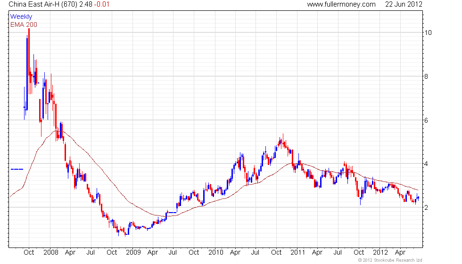Viewport: 462px width, 264px height.
Task: Click the tall red candle peaking above 10
Action: point(29,61)
